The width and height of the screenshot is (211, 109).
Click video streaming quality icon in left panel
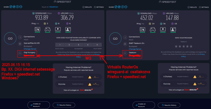(58, 30)
